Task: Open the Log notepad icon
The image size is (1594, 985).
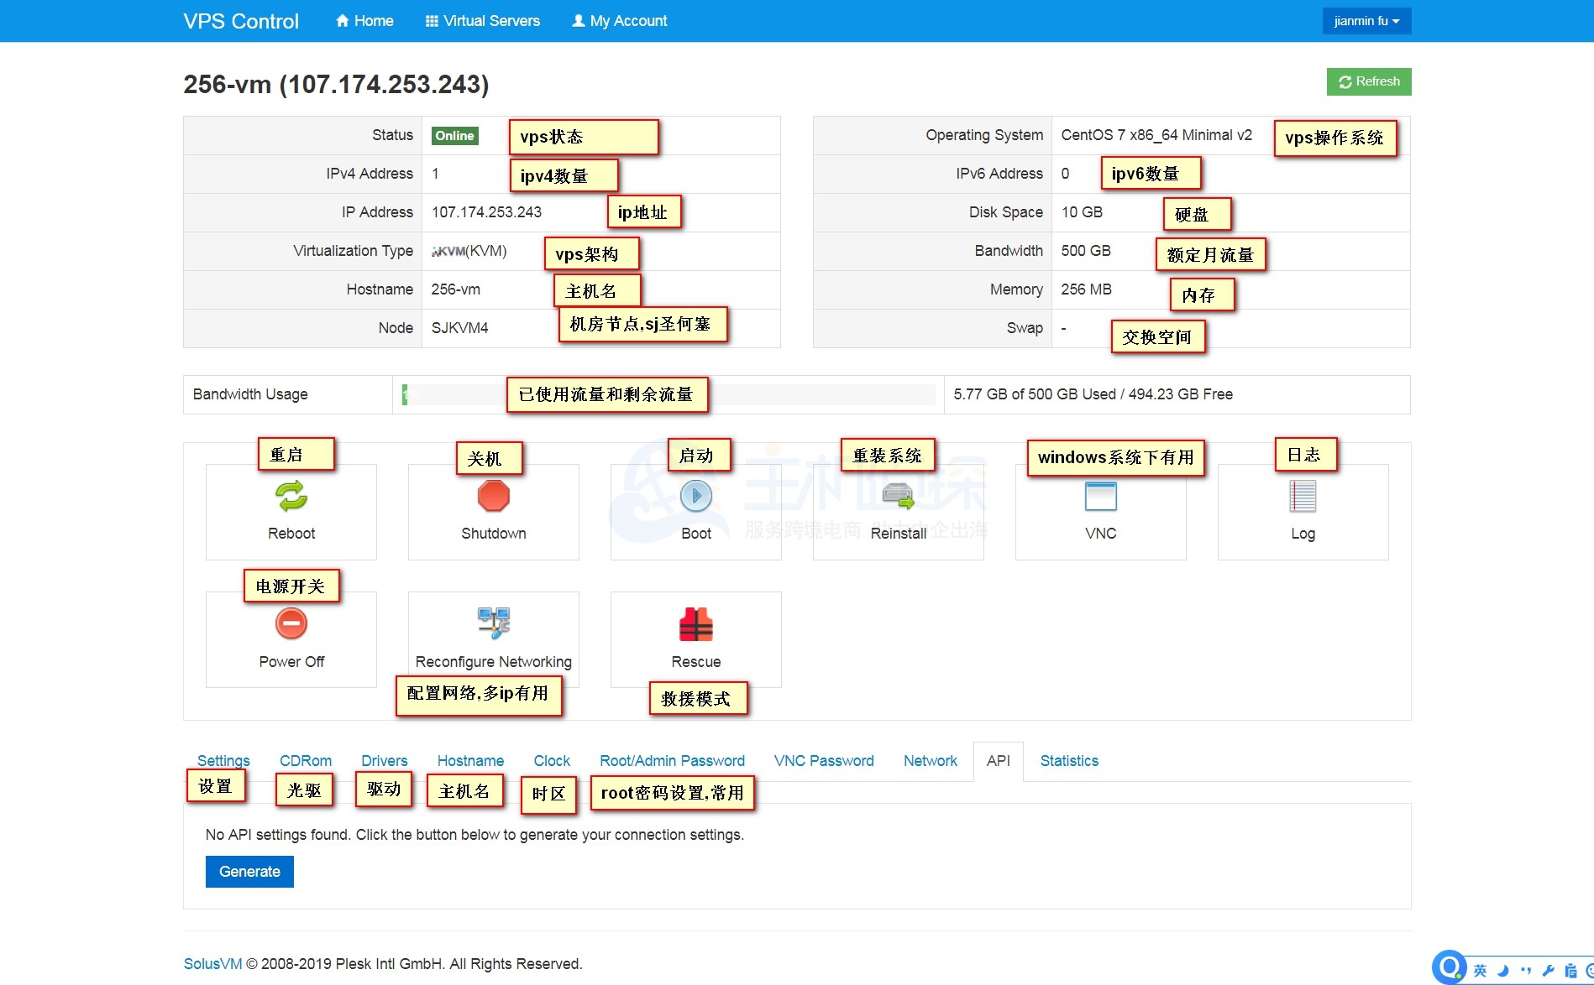Action: 1303,496
